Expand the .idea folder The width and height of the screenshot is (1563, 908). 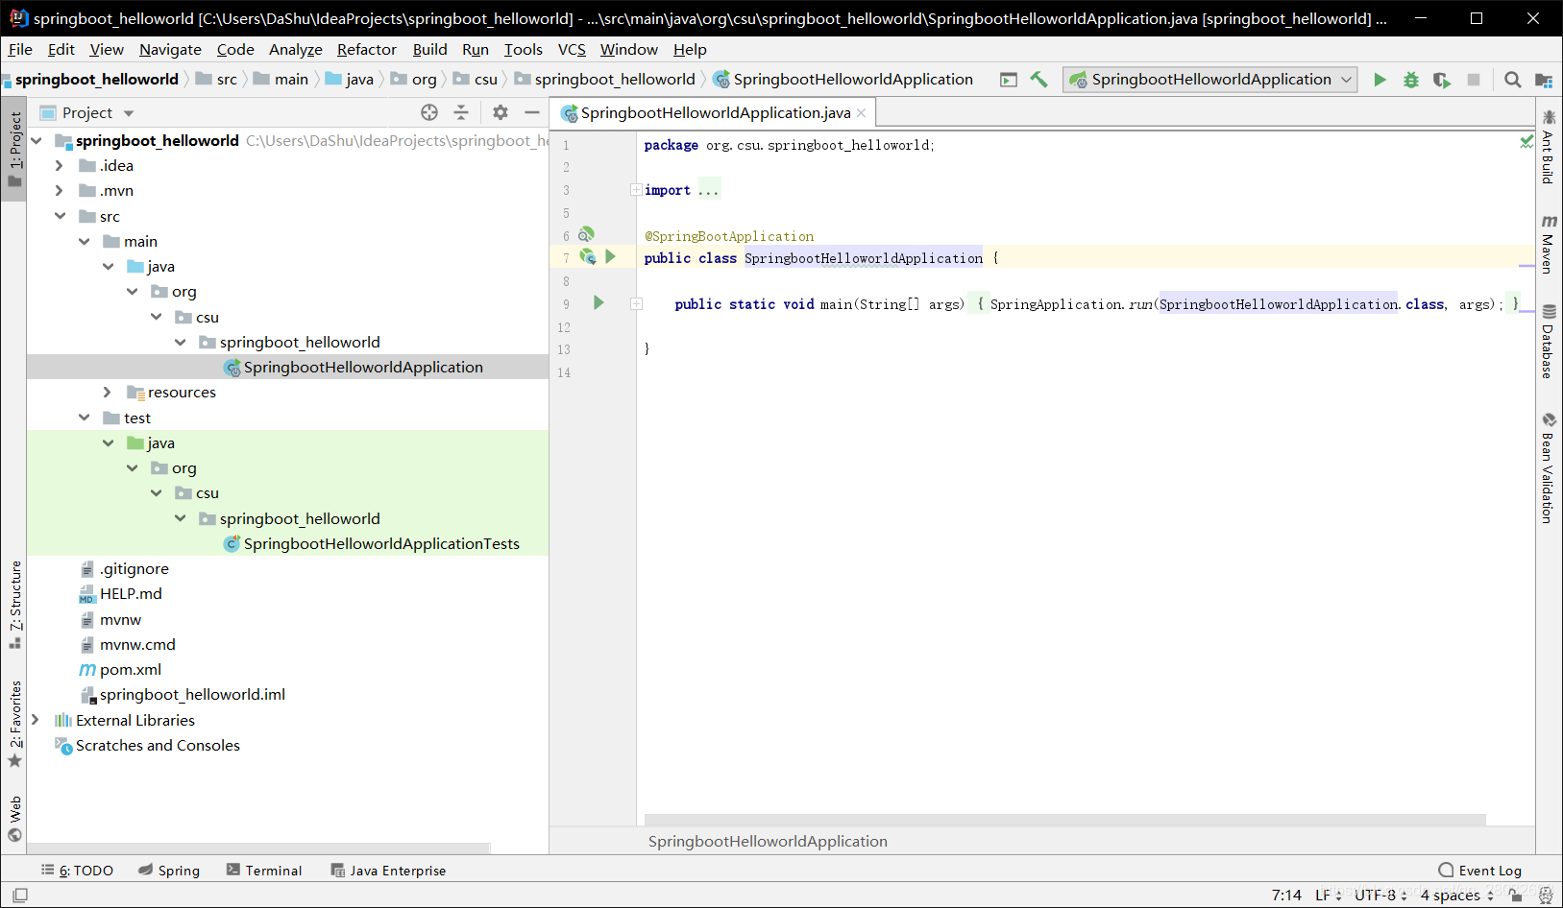coord(59,165)
